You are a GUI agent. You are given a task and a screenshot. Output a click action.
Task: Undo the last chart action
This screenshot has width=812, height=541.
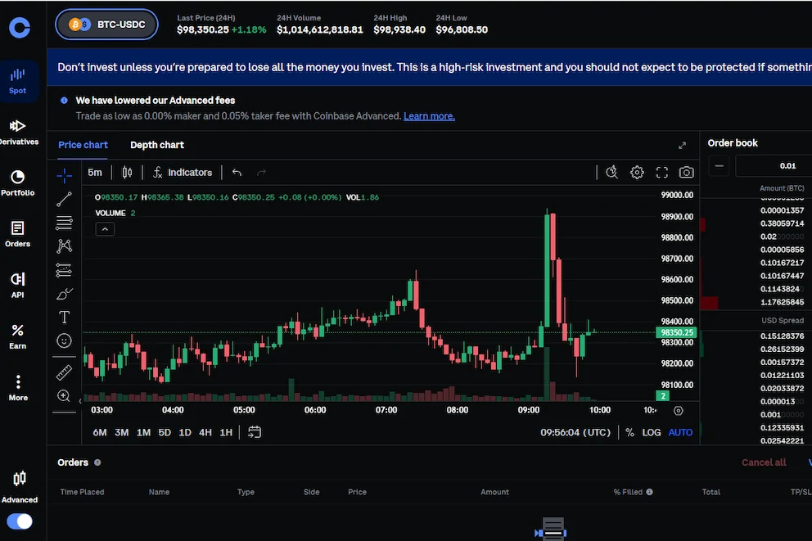point(237,173)
